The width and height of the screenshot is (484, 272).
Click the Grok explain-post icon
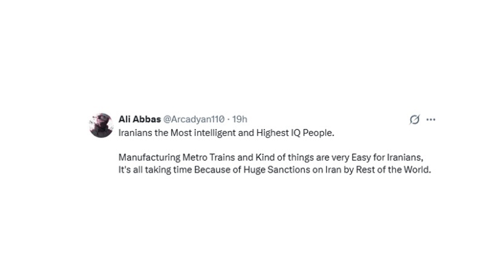(414, 120)
